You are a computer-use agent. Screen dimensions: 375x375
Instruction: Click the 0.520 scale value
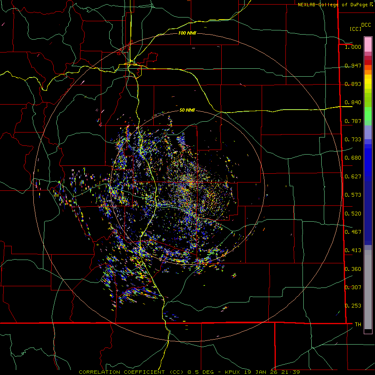[353, 214]
